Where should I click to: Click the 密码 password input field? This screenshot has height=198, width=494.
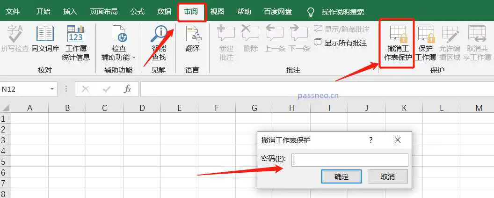tap(350, 160)
